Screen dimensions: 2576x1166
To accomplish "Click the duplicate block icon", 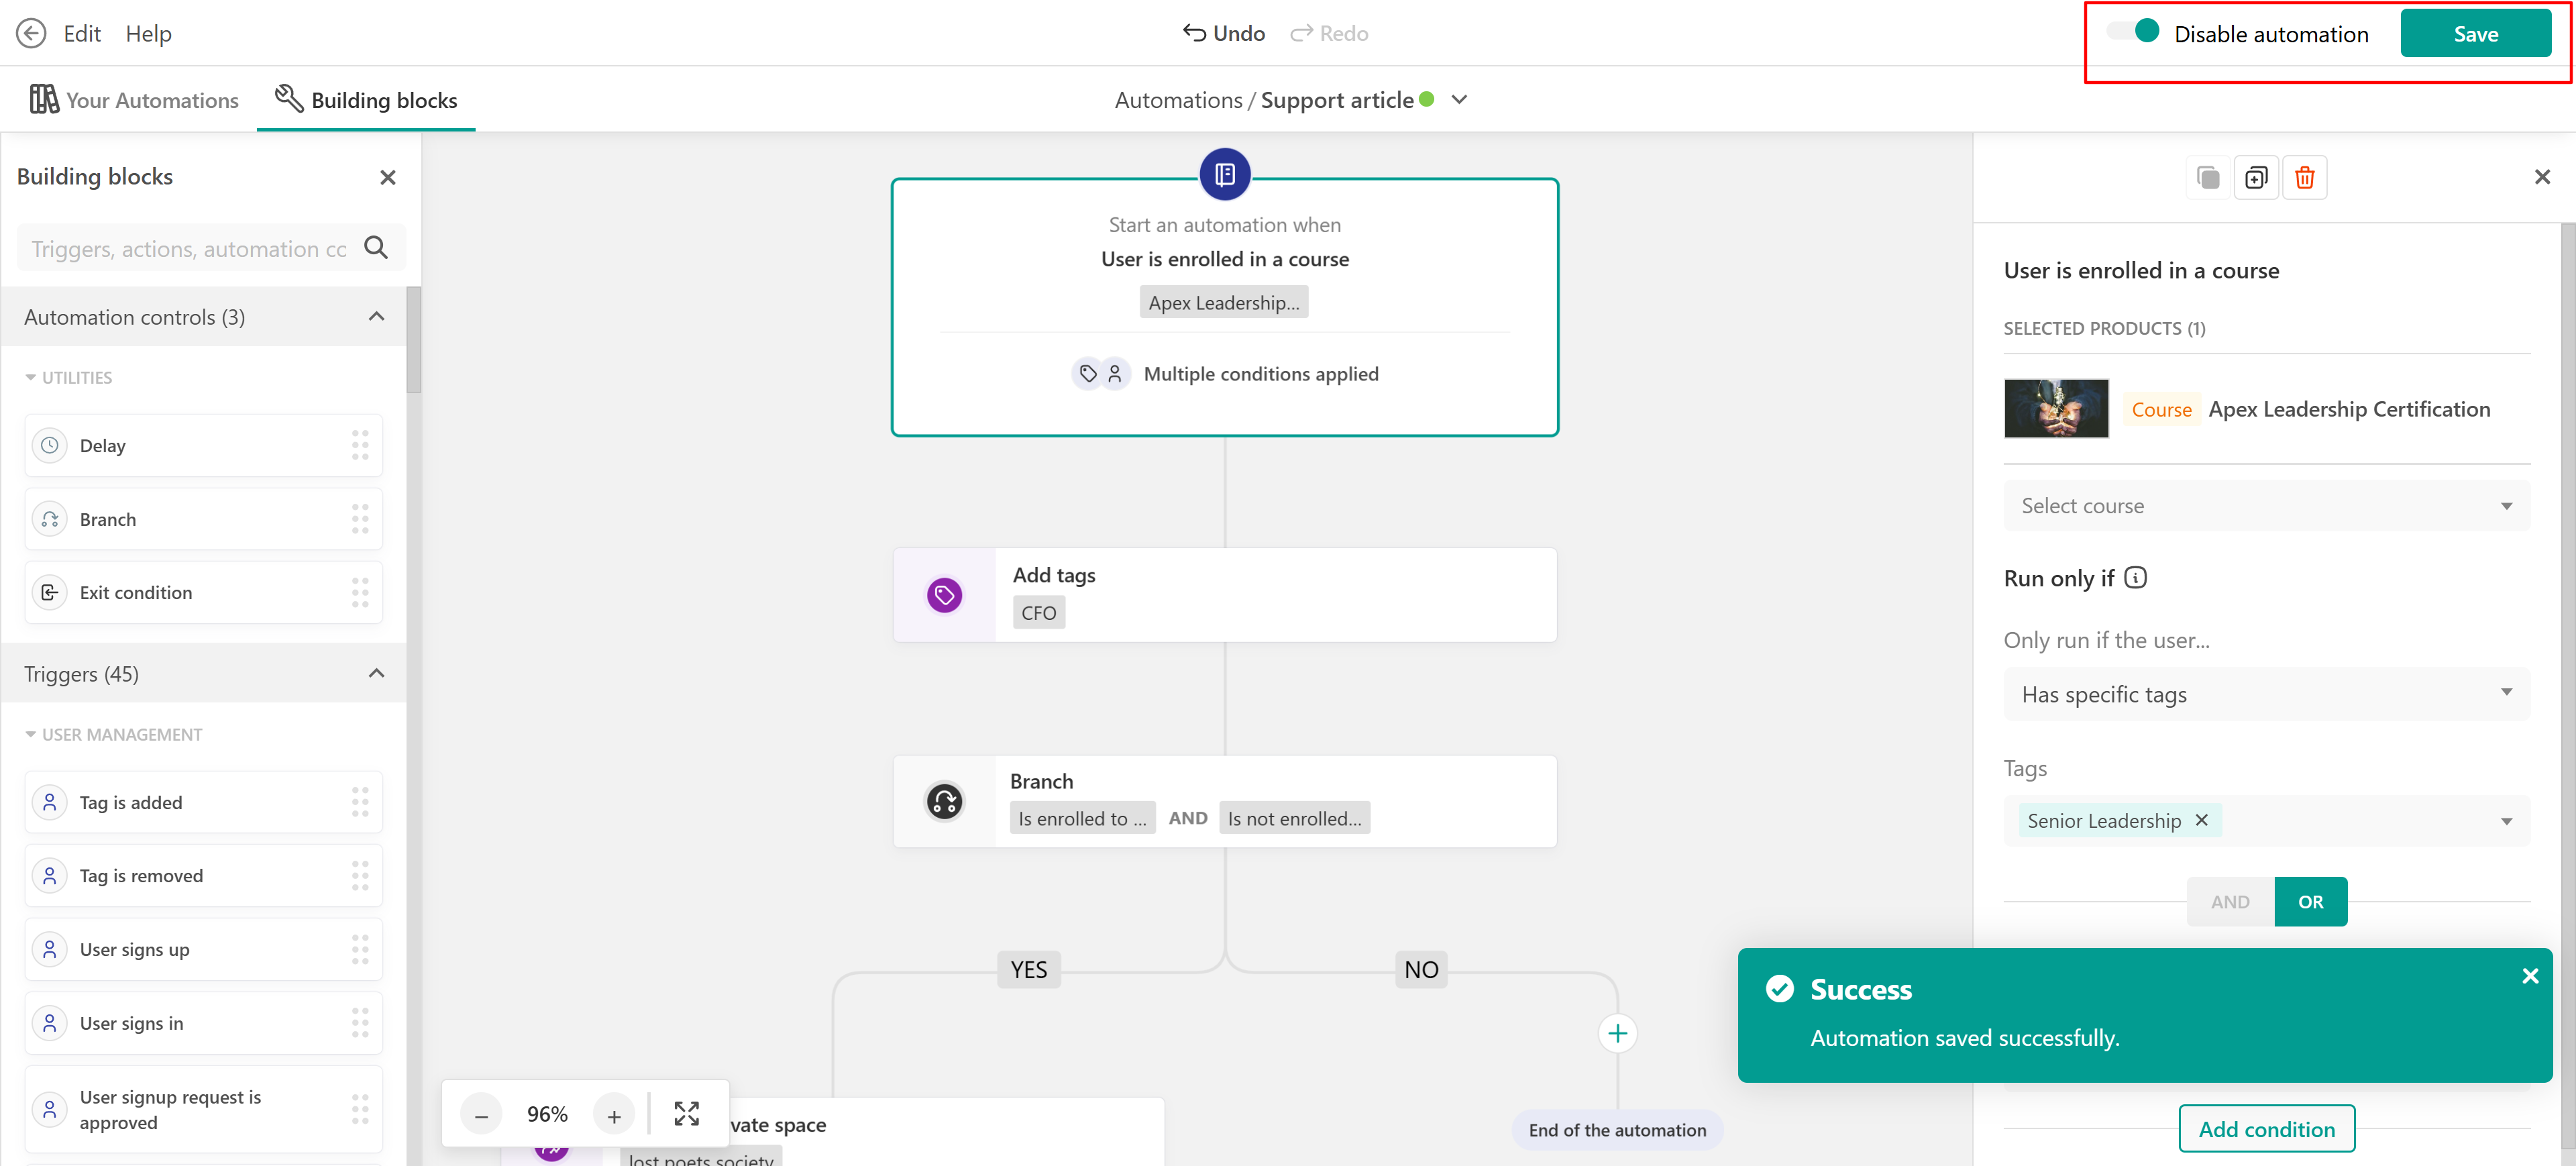I will click(2255, 178).
